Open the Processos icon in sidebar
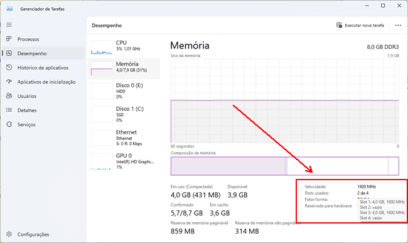408x243 pixels. coord(9,39)
